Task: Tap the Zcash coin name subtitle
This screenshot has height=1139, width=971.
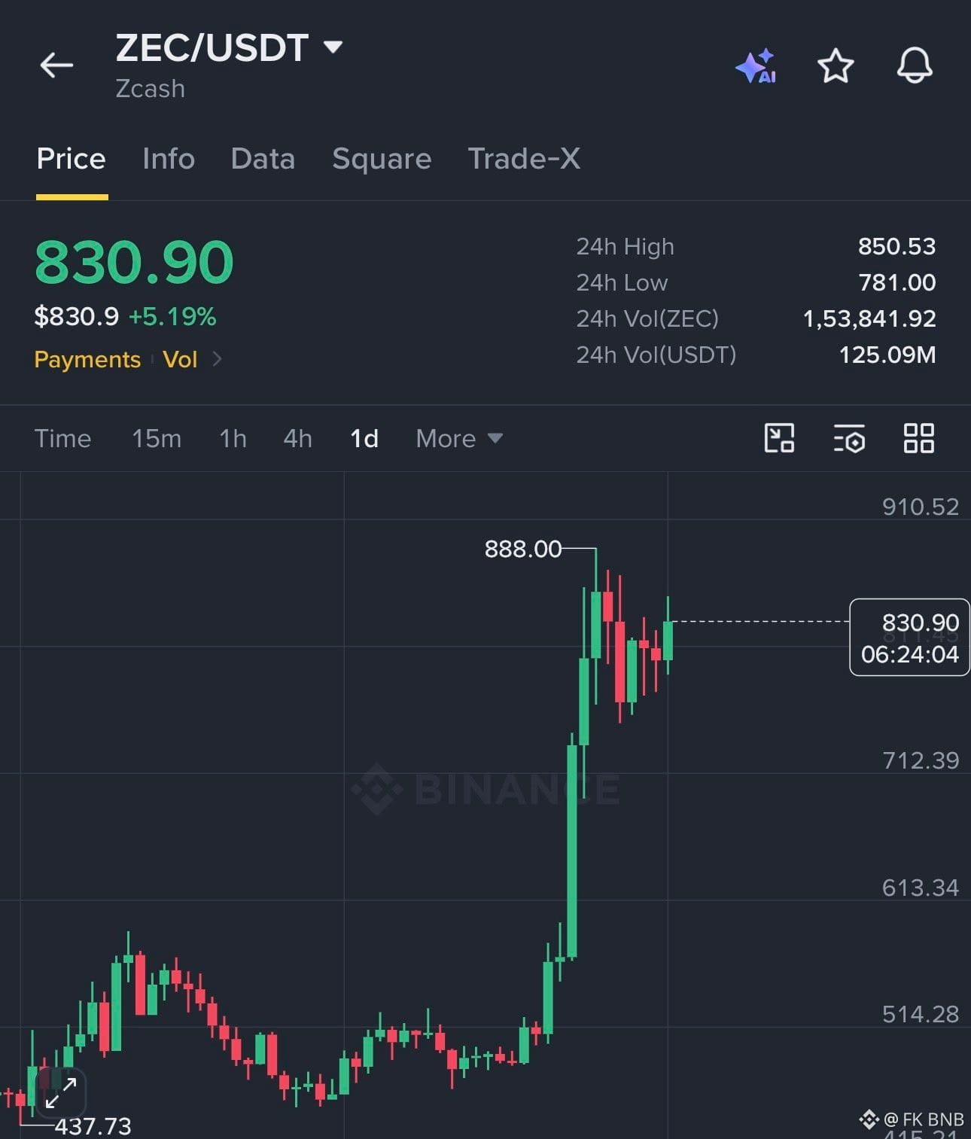Action: pos(150,89)
